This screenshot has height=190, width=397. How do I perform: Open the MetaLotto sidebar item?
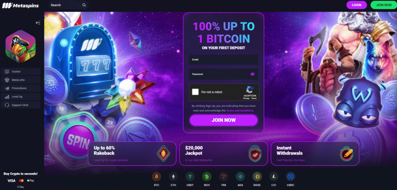click(x=20, y=80)
